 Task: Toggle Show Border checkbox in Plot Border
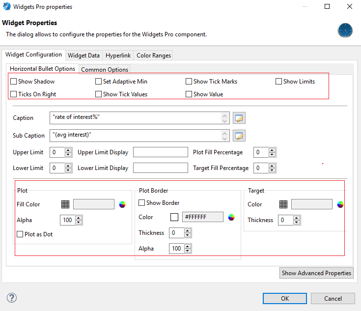point(141,203)
